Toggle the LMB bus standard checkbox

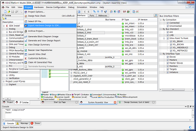pos(168,35)
